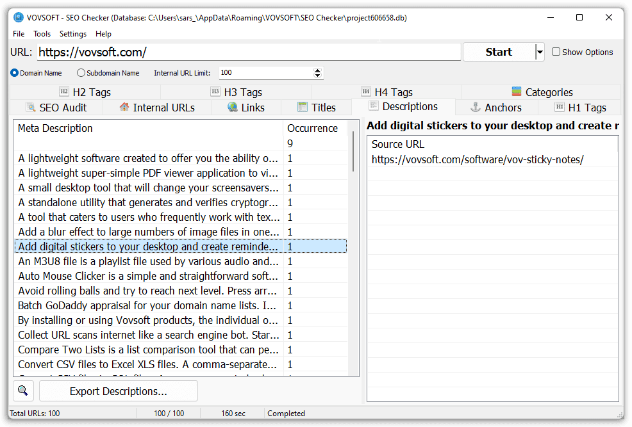Screen dimensions: 632x427
Task: Click the URL input field
Action: tap(249, 52)
